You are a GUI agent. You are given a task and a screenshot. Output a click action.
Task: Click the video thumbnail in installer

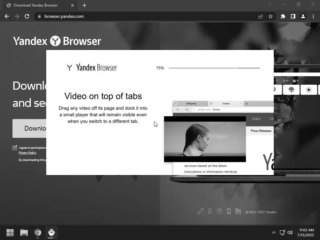[x=205, y=139]
